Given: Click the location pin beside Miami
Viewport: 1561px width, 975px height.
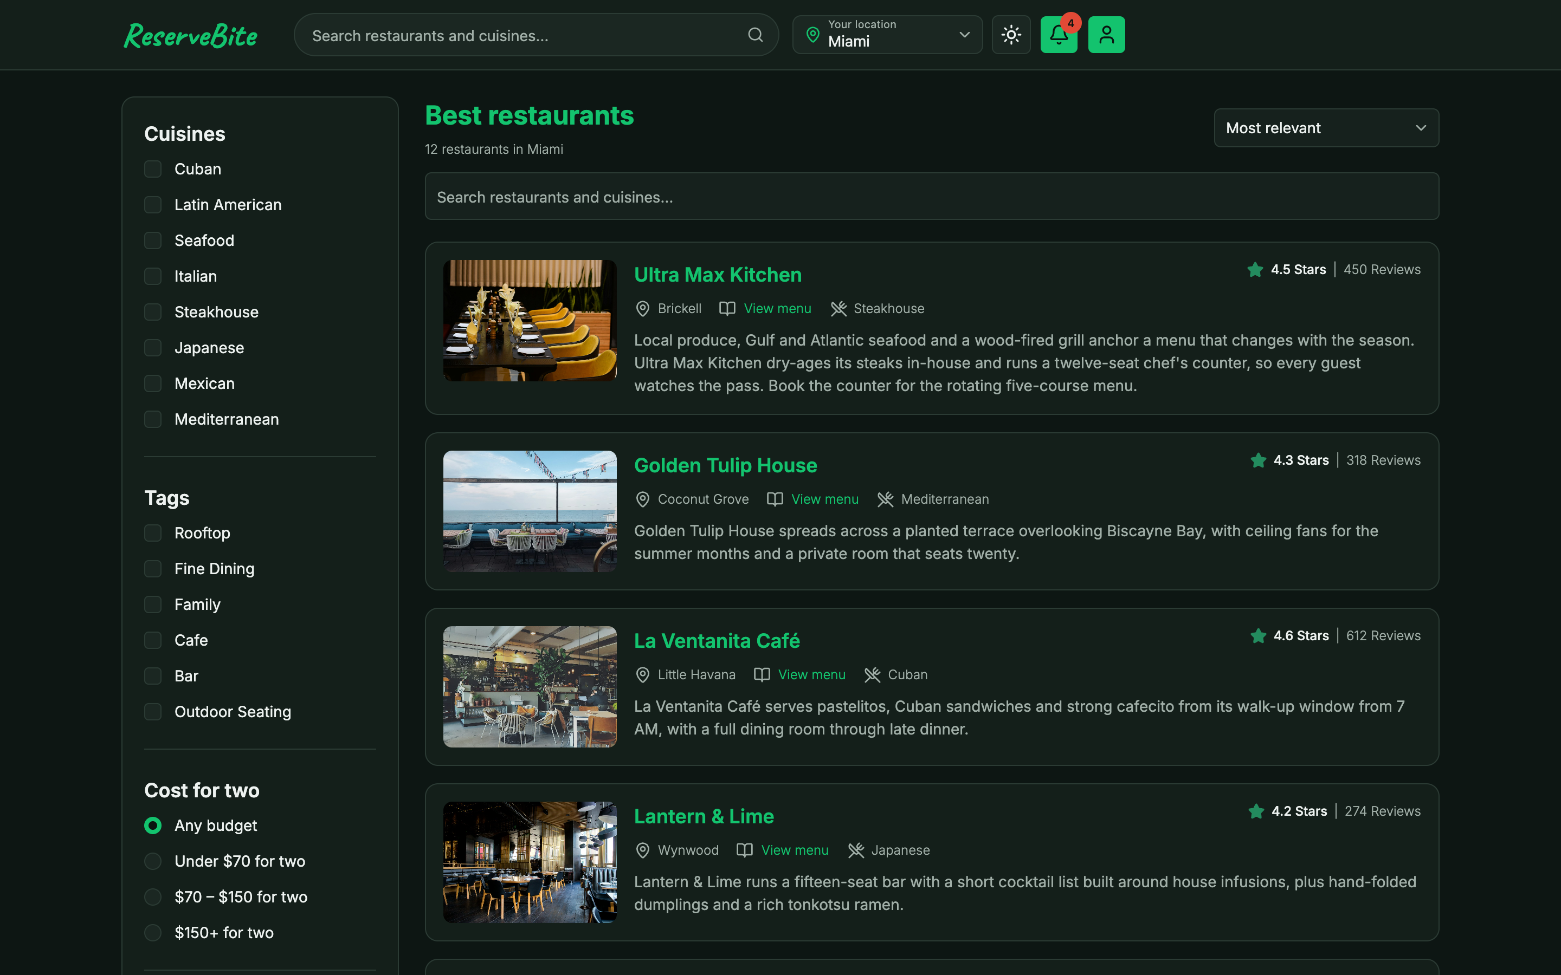Looking at the screenshot, I should 813,35.
